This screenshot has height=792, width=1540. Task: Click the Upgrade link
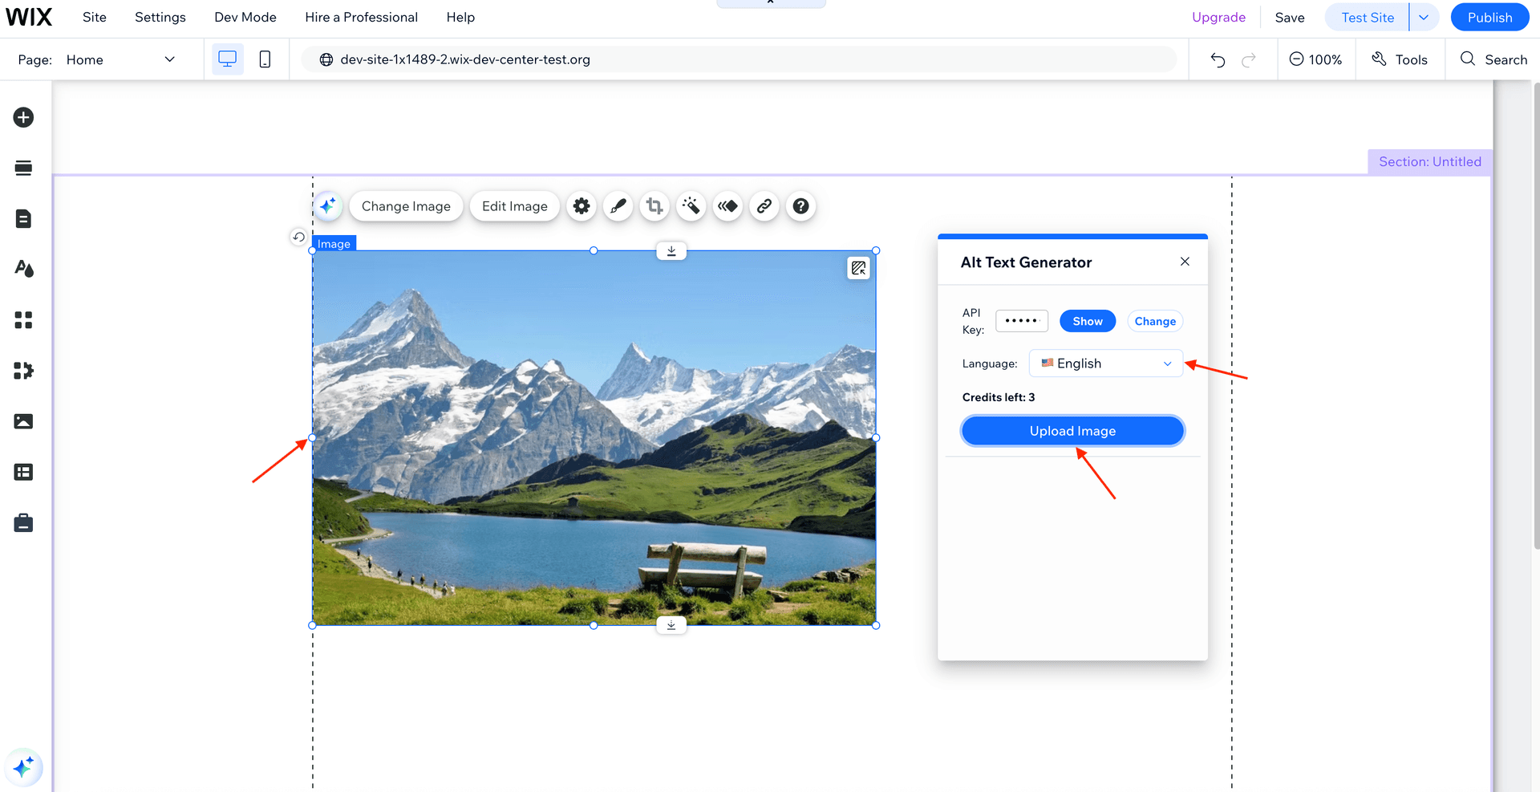tap(1218, 17)
